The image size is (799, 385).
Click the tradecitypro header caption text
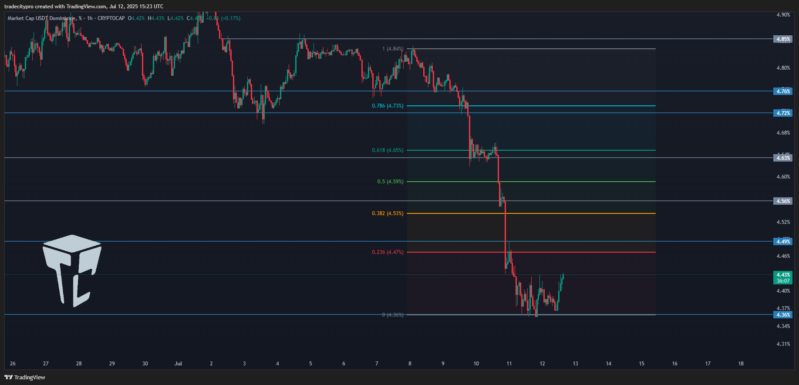(x=84, y=7)
